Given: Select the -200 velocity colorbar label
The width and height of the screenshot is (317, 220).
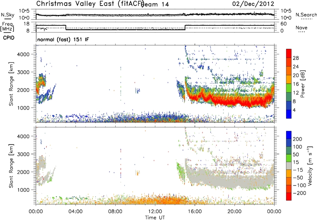Looking at the screenshot, I should tap(300, 193).
